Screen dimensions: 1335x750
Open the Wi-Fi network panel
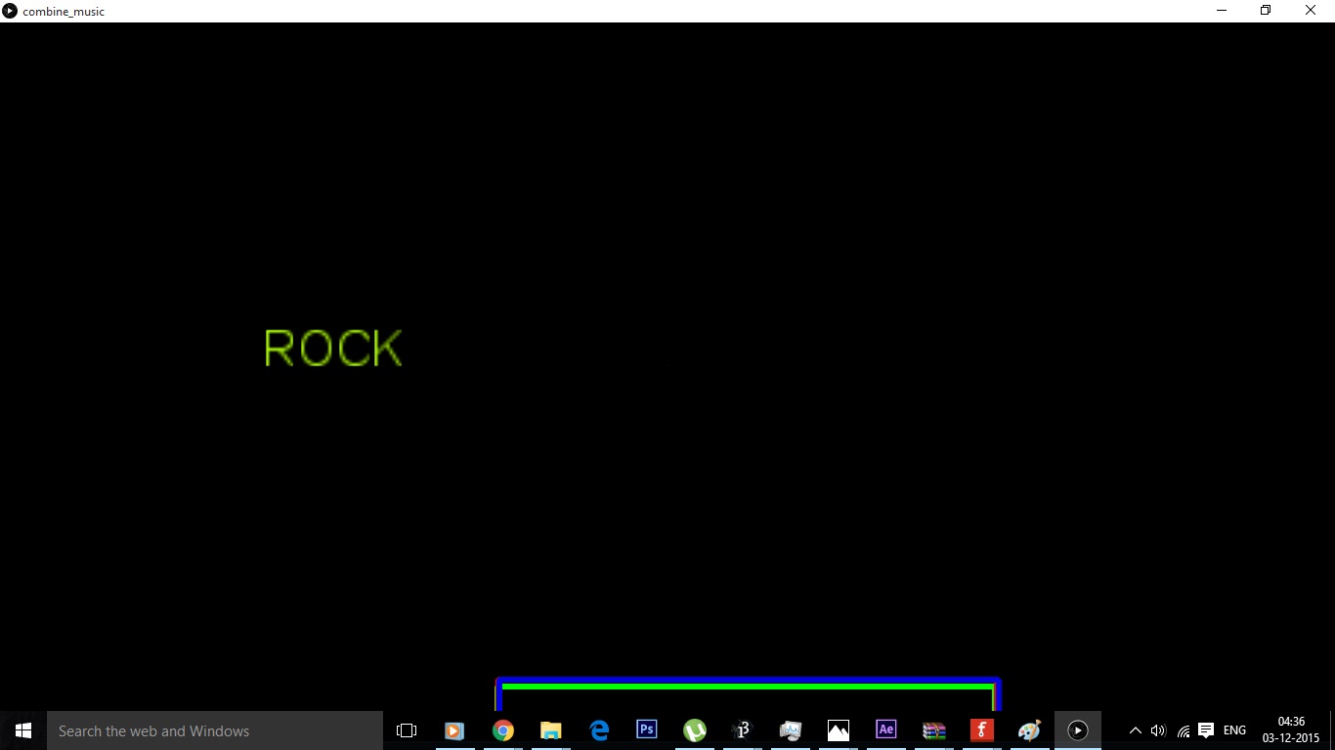tap(1183, 730)
